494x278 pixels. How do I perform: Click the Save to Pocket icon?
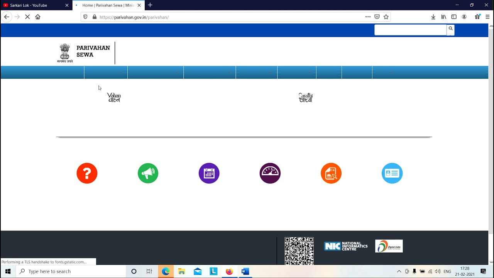pos(377,17)
